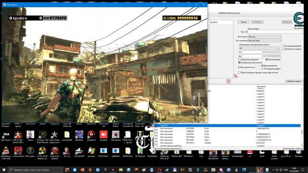Select the rapid fire table row
Image resolution: width=308 pixels, height=173 pixels.
tap(227, 125)
